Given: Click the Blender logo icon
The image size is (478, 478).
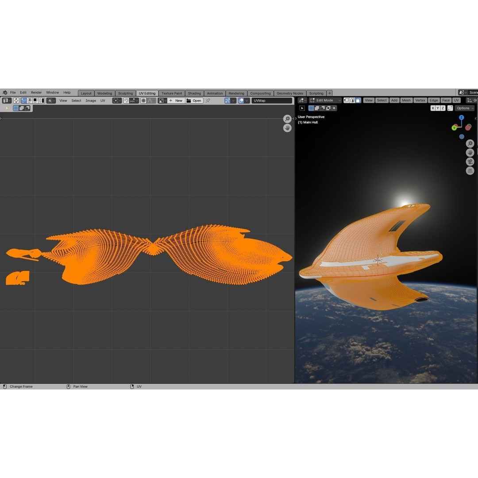Looking at the screenshot, I should [x=5, y=93].
